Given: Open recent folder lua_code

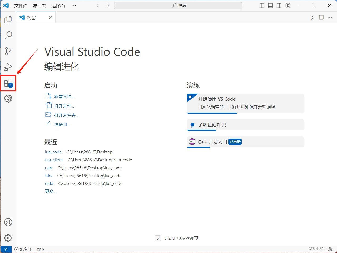Looking at the screenshot, I should pyautogui.click(x=53, y=152).
